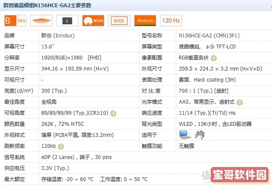Click the orange flat panel shape icon
Image resolution: width=272 pixels, height=187 pixels.
pyautogui.click(x=41, y=20)
